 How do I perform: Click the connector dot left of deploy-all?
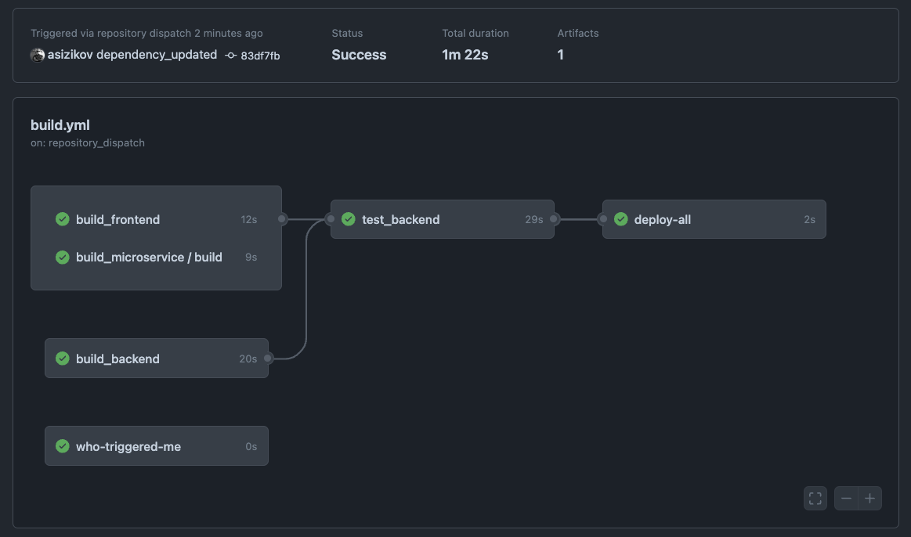coord(603,219)
